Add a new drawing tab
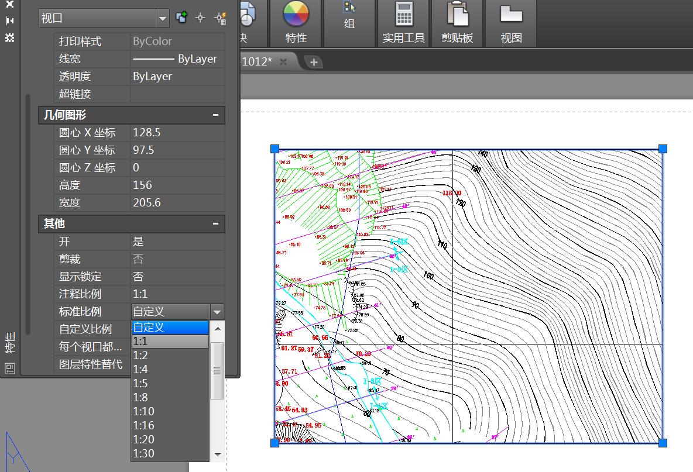The width and height of the screenshot is (693, 472). 314,62
